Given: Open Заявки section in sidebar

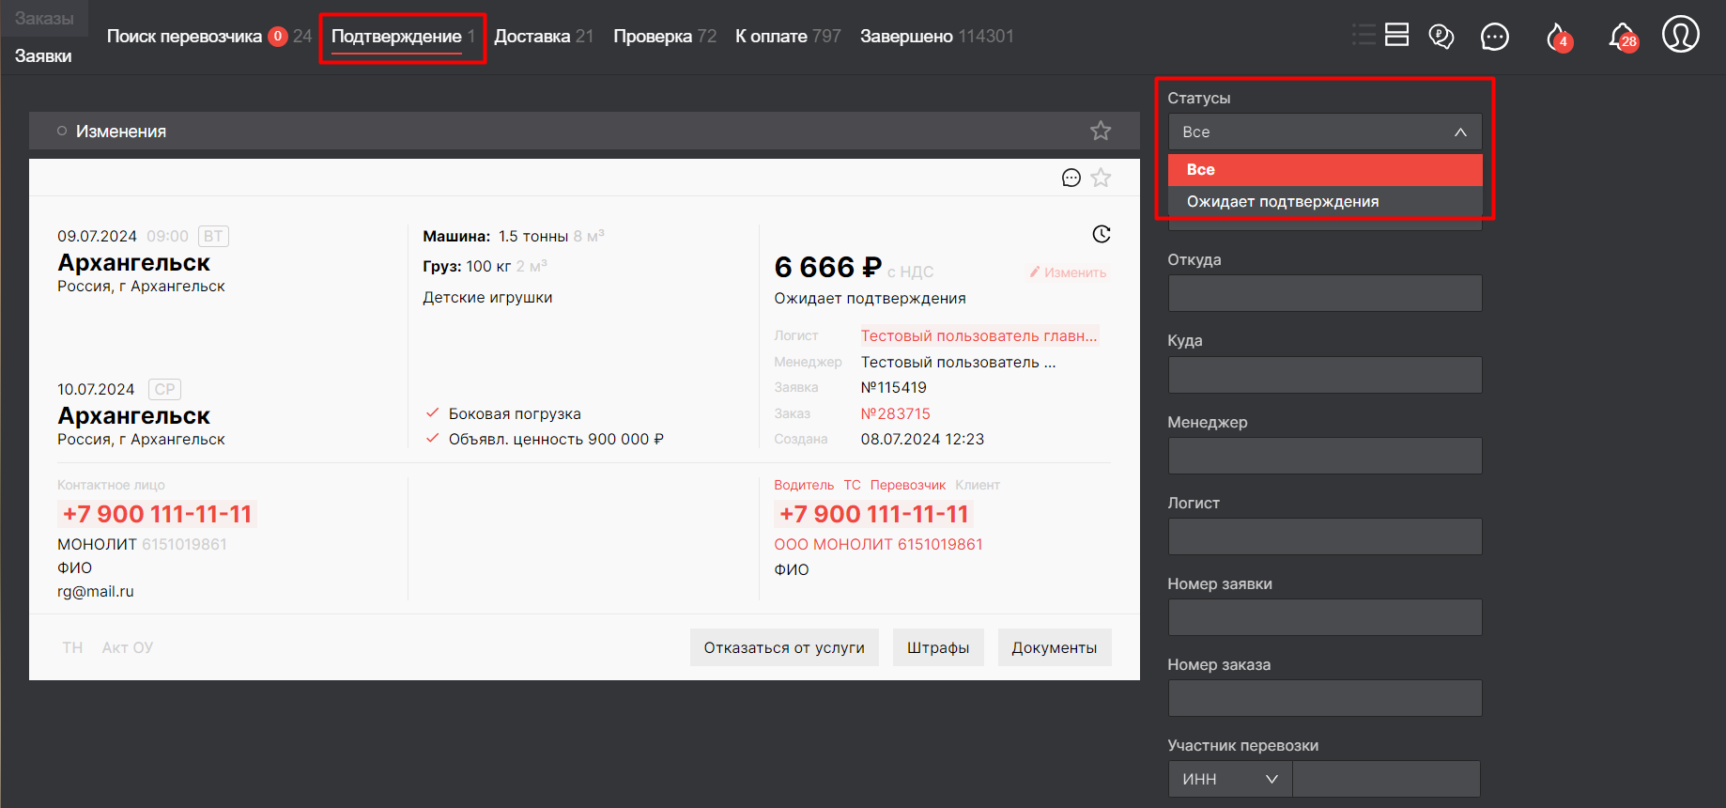Looking at the screenshot, I should (43, 56).
